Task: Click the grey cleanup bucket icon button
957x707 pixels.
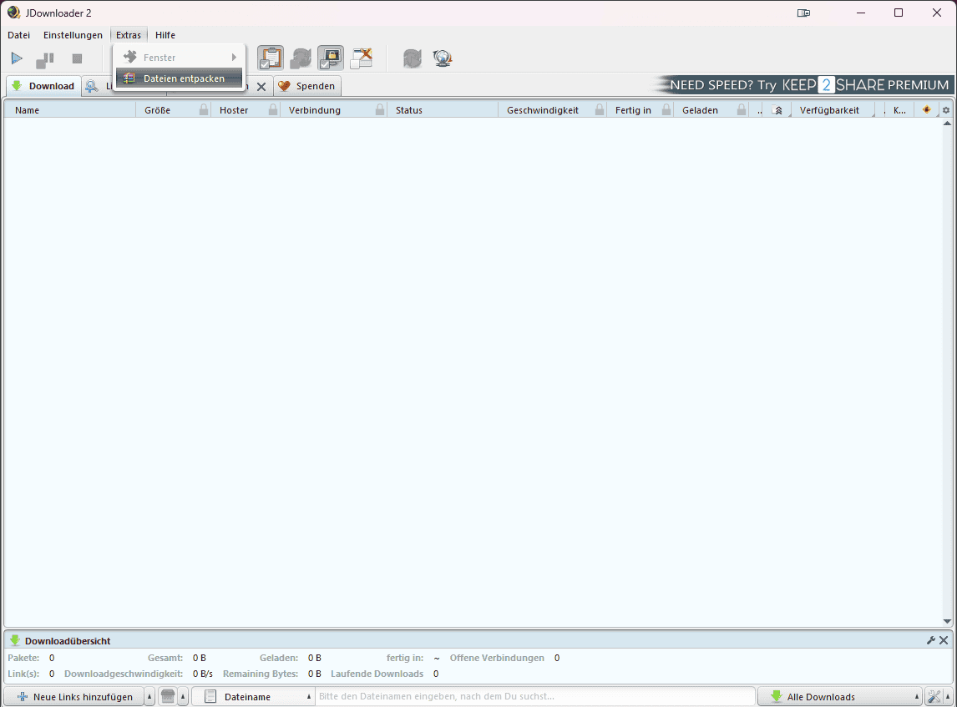Action: pos(168,696)
